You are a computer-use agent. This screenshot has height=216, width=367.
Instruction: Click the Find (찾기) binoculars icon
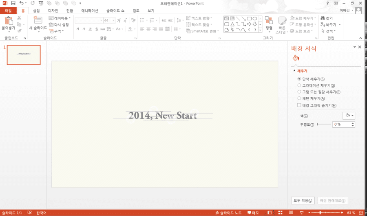point(323,18)
